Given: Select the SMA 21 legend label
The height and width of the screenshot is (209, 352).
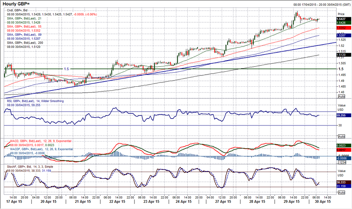Looking at the screenshot, I should (24, 19).
